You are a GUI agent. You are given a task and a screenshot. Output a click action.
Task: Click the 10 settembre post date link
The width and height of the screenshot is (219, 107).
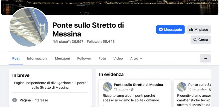pos(197,89)
